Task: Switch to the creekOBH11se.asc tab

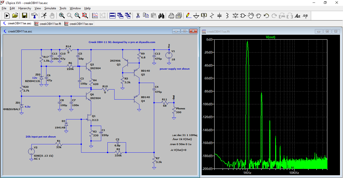Action: [17, 23]
